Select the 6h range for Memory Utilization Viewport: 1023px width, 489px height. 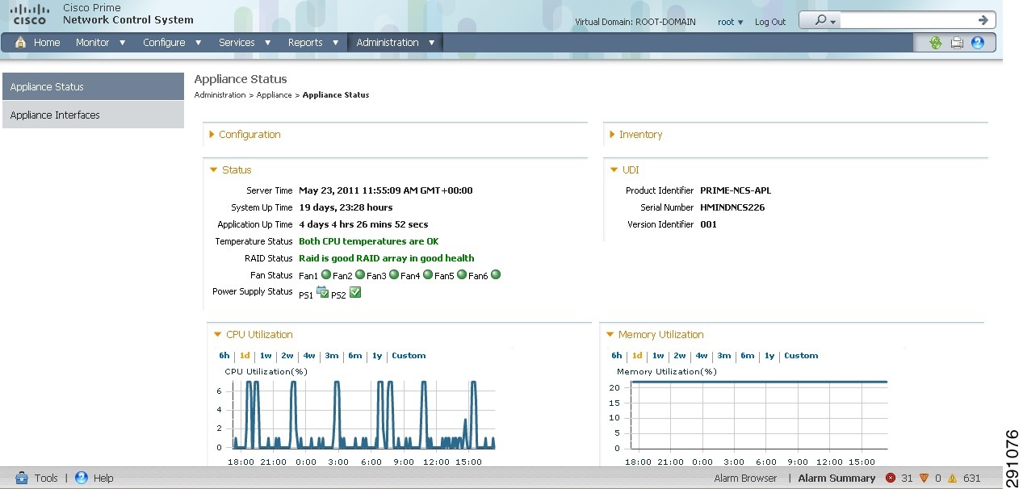pos(616,355)
